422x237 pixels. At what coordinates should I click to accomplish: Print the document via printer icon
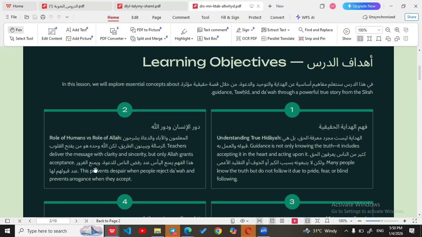(x=43, y=17)
